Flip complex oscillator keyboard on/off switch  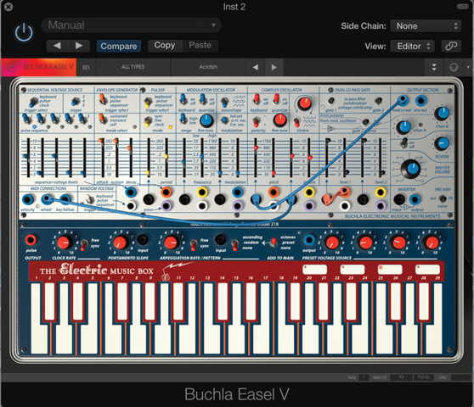coord(257,100)
